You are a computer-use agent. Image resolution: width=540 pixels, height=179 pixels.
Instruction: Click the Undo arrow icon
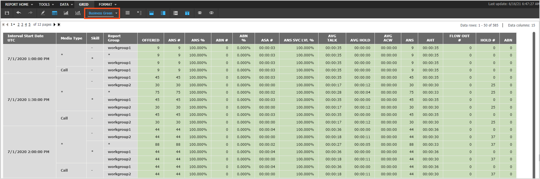(19, 13)
